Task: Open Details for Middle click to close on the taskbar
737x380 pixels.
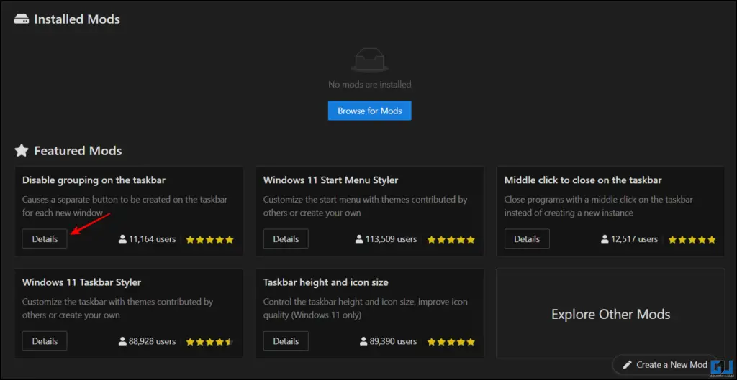Action: tap(527, 238)
